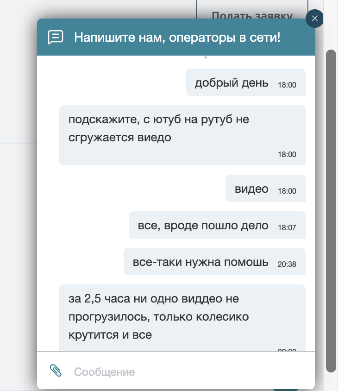Click the 18:00 timestamp beside добрый день

tap(287, 85)
